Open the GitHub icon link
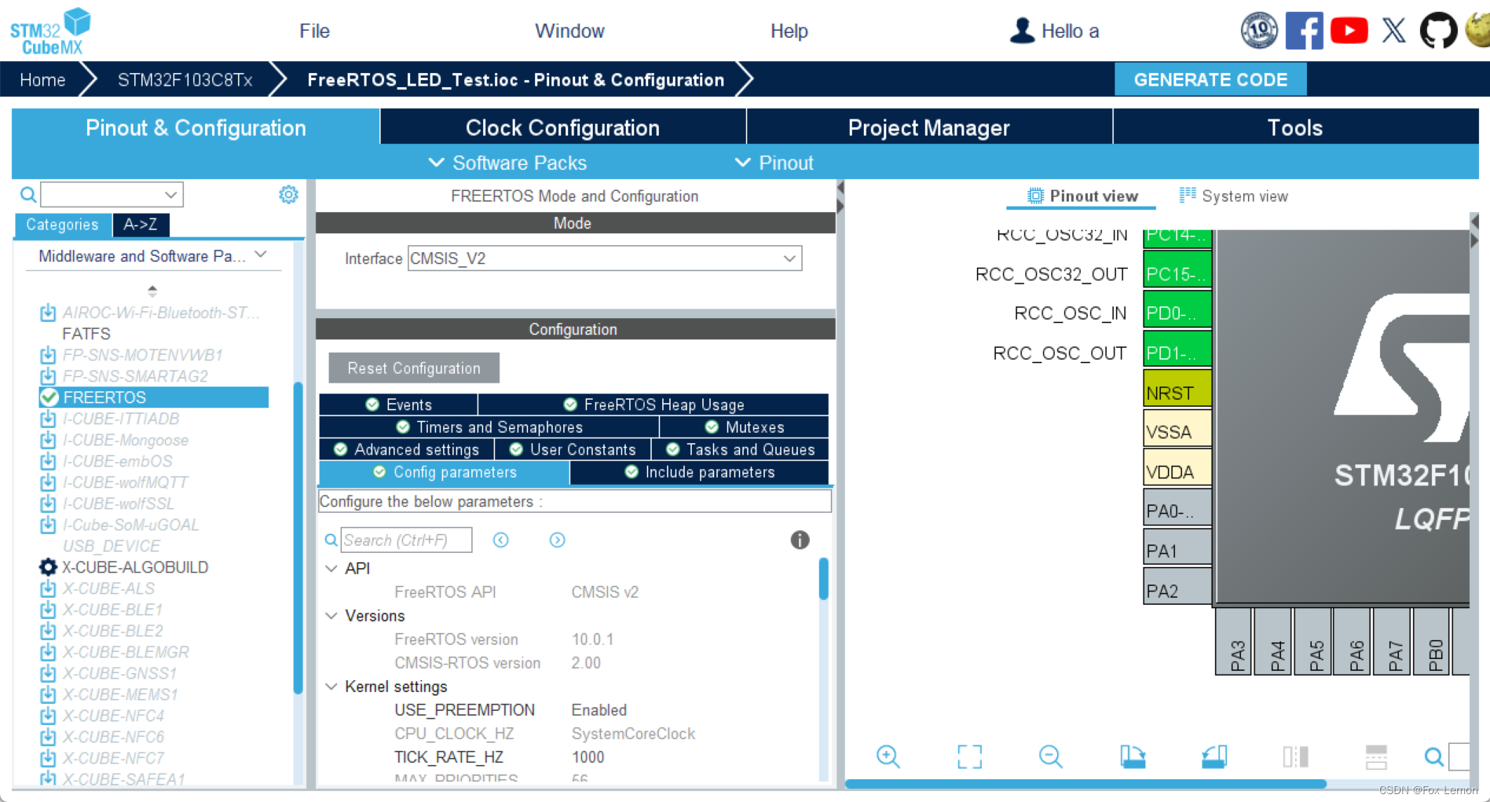Viewport: 1490px width, 802px height. click(1438, 31)
